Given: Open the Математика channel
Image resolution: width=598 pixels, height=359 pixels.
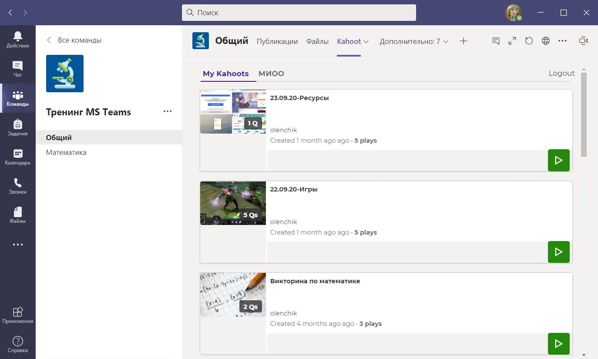Looking at the screenshot, I should [109, 152].
